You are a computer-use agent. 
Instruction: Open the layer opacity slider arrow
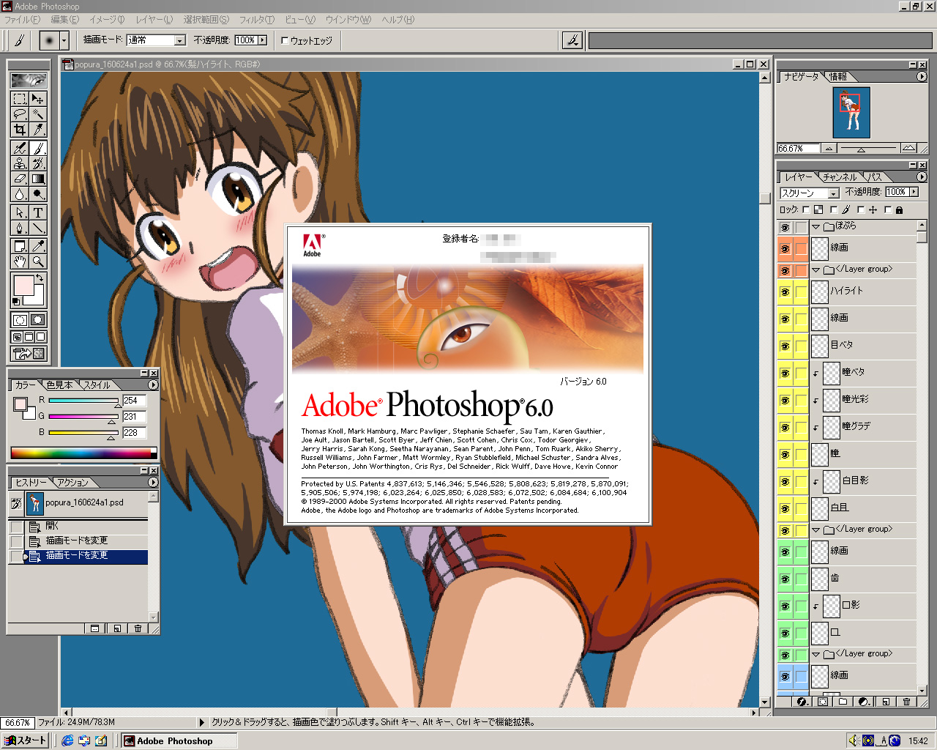pyautogui.click(x=914, y=192)
